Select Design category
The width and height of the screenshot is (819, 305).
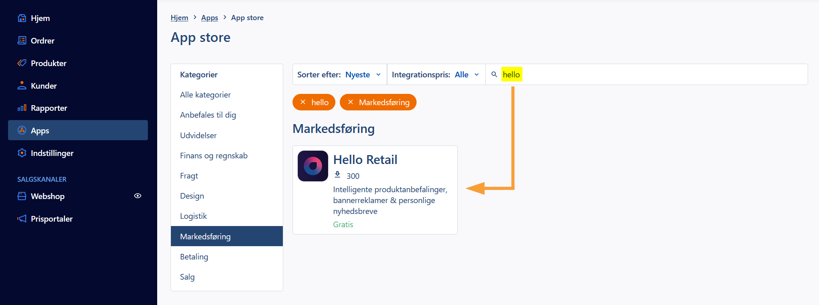pyautogui.click(x=227, y=196)
